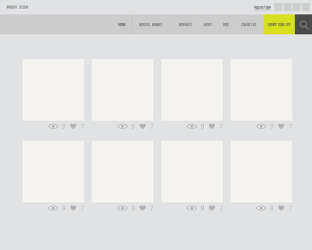Viewport: 312px width, 250px height.
Task: Open the Website Awards menu item
Action: 150,24
